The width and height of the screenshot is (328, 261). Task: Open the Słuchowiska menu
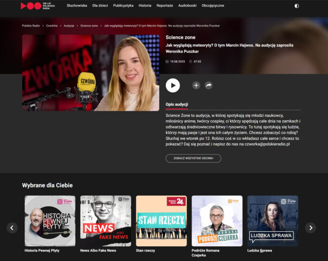[77, 6]
